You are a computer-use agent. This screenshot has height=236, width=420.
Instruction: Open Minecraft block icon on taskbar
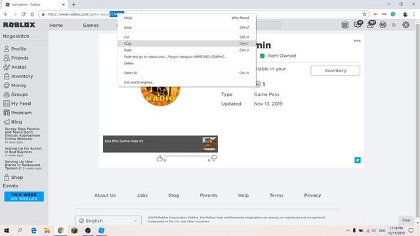point(74,230)
